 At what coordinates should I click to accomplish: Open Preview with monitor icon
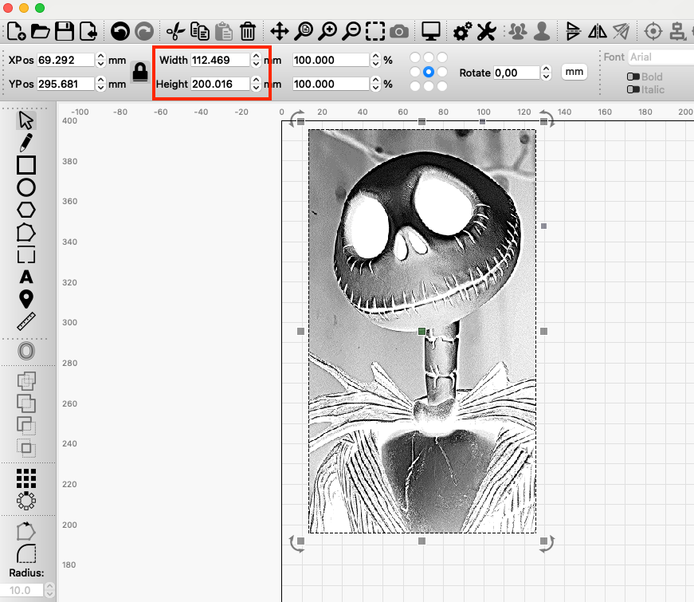[x=430, y=31]
